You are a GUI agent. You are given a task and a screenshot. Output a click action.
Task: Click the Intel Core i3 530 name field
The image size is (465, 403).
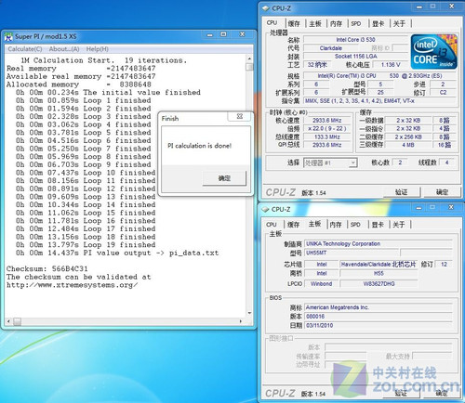355,40
